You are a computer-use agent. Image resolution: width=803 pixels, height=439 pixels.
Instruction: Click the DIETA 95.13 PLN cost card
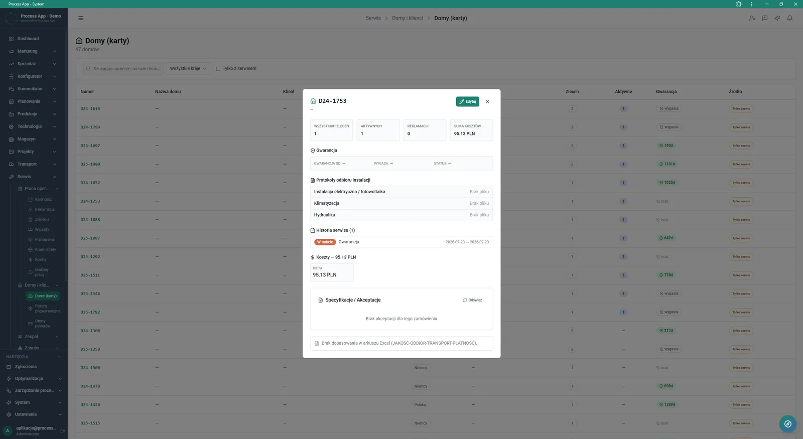(x=332, y=272)
